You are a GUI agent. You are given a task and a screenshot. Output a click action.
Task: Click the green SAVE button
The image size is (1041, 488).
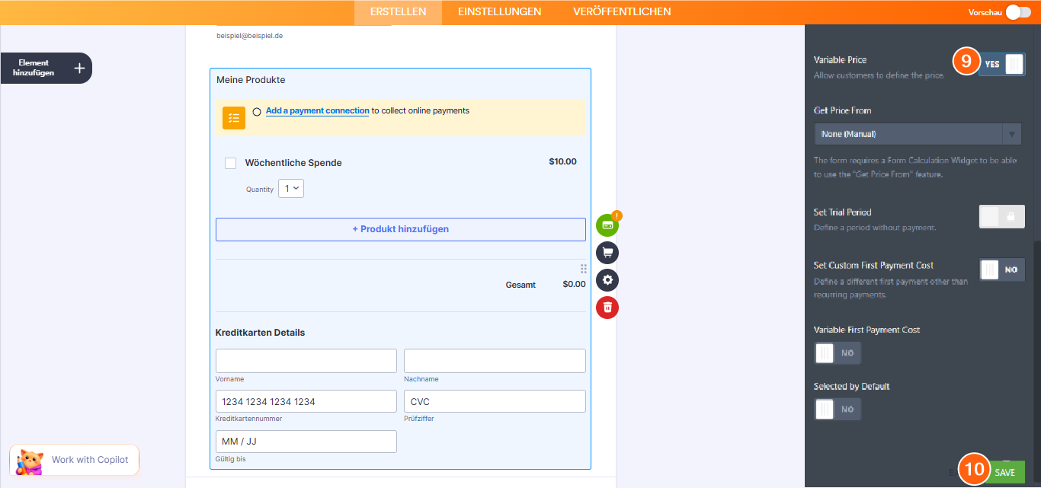coord(1004,472)
